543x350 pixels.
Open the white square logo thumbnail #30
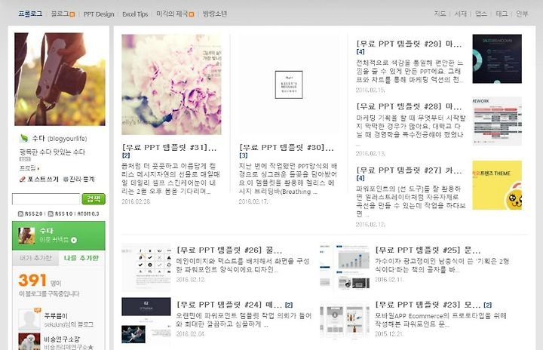click(289, 84)
